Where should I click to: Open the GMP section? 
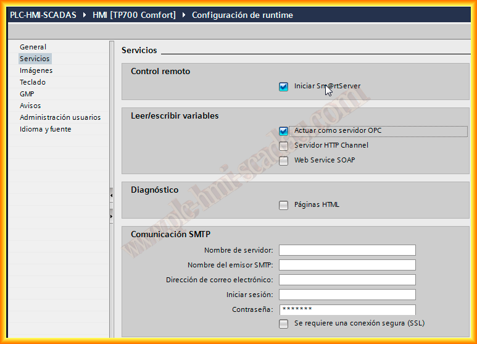27,94
